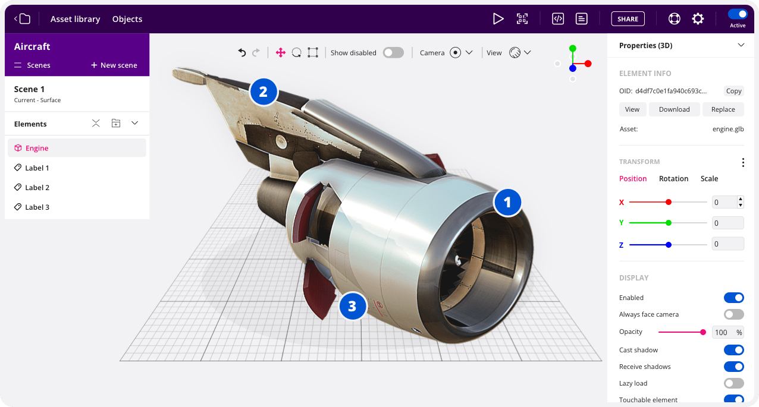Open the embed code icon
This screenshot has height=407, width=759.
coord(558,19)
